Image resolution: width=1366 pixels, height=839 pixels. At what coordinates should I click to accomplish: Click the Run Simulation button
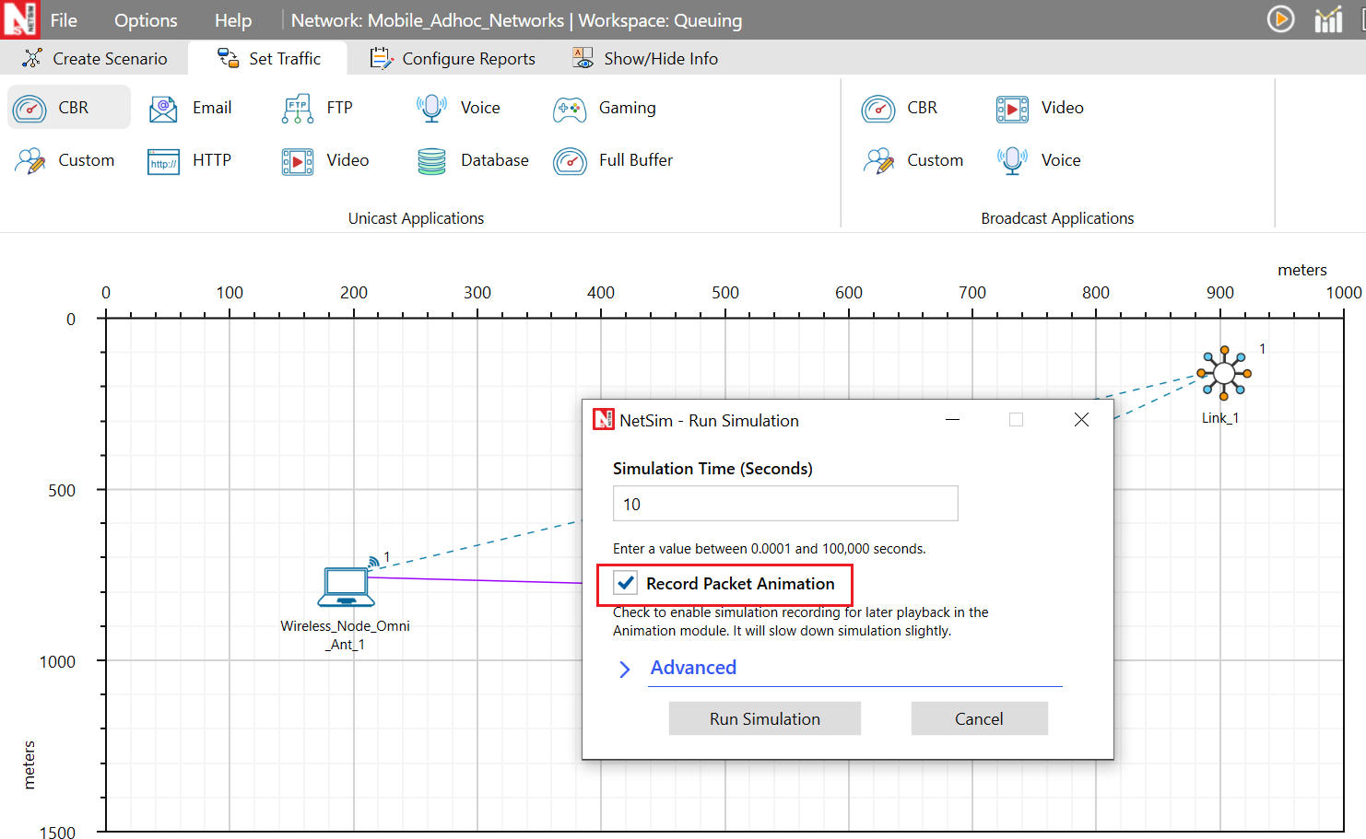coord(765,718)
